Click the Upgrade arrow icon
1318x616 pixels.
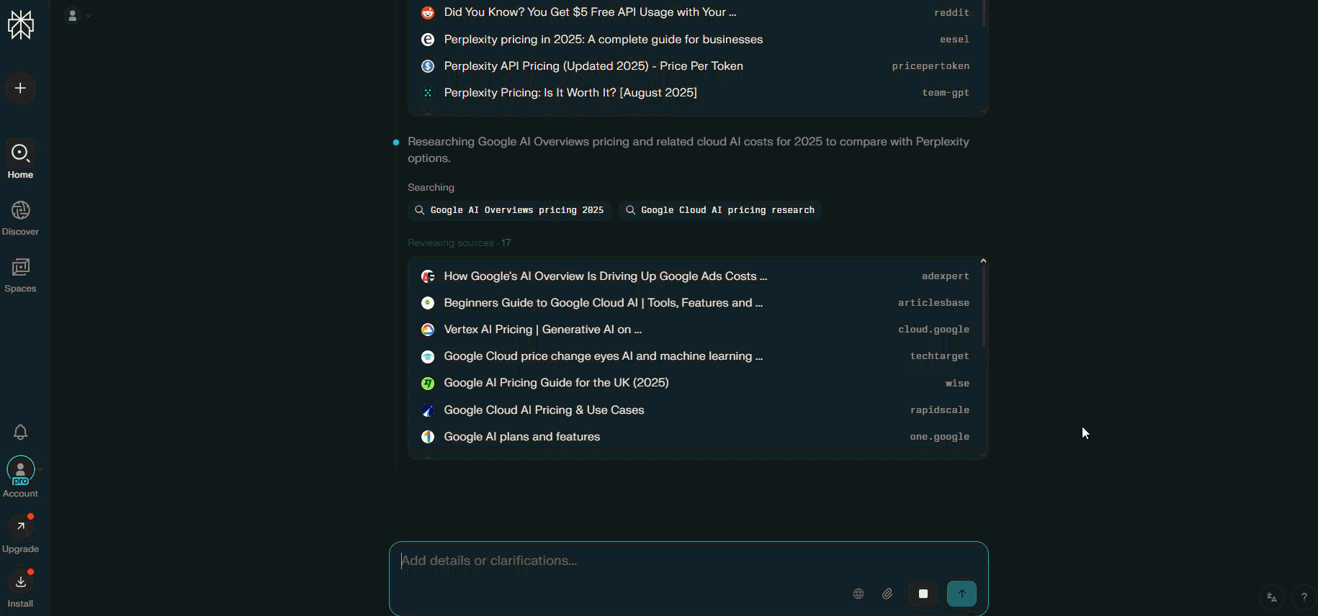coord(21,527)
